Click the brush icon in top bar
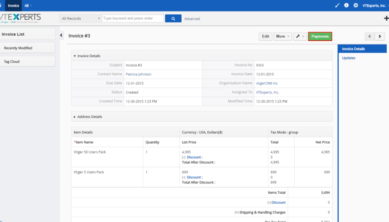The height and width of the screenshot is (222, 389). (x=337, y=5)
